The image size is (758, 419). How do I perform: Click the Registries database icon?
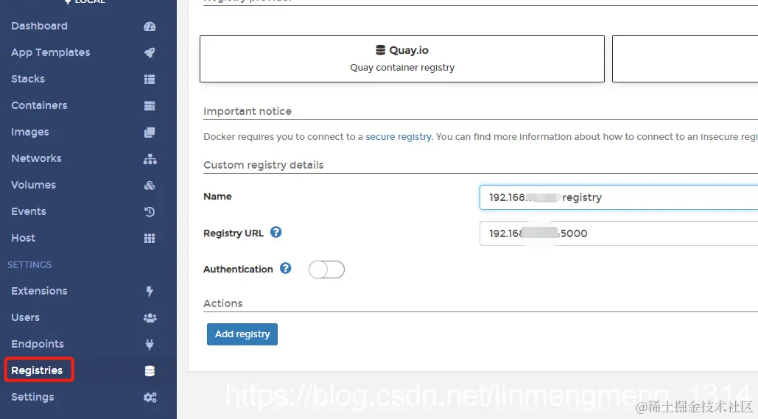coord(150,370)
